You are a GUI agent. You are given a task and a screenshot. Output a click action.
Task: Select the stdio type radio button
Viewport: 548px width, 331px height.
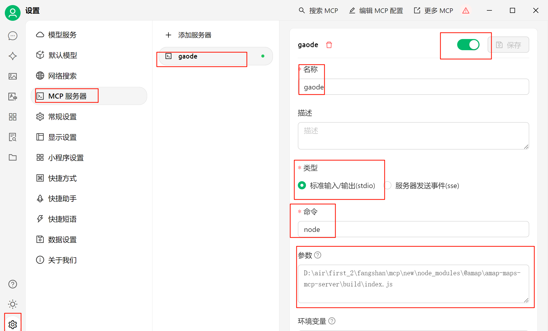click(x=302, y=186)
